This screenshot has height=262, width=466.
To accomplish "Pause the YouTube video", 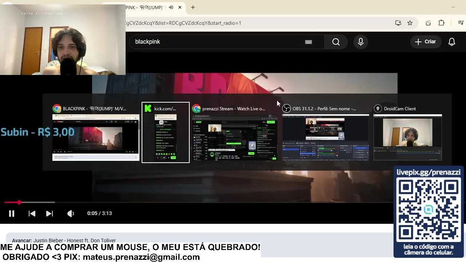I will coord(12,214).
